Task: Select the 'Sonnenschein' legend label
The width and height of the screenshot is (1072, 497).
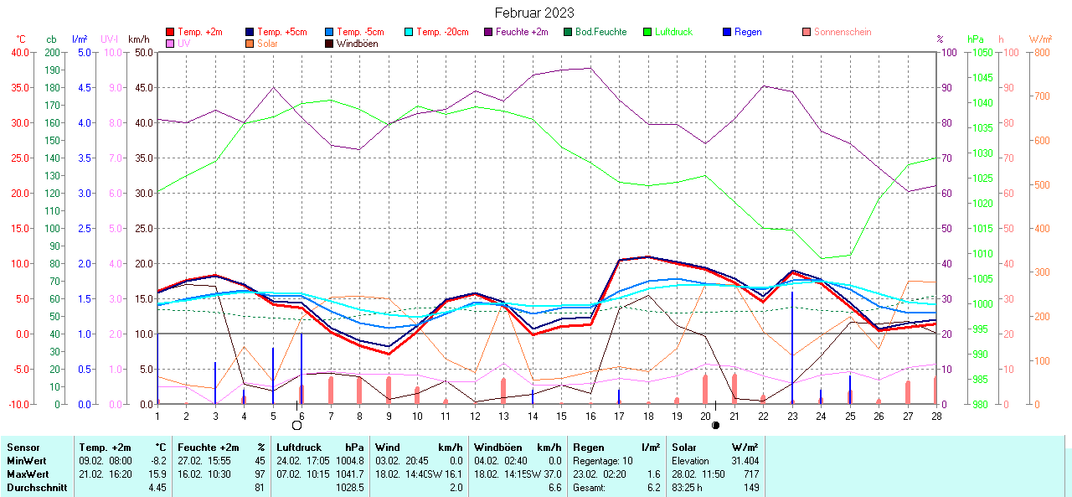Action: point(843,32)
